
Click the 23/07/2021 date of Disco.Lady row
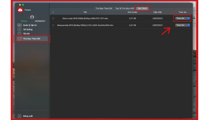157,18
